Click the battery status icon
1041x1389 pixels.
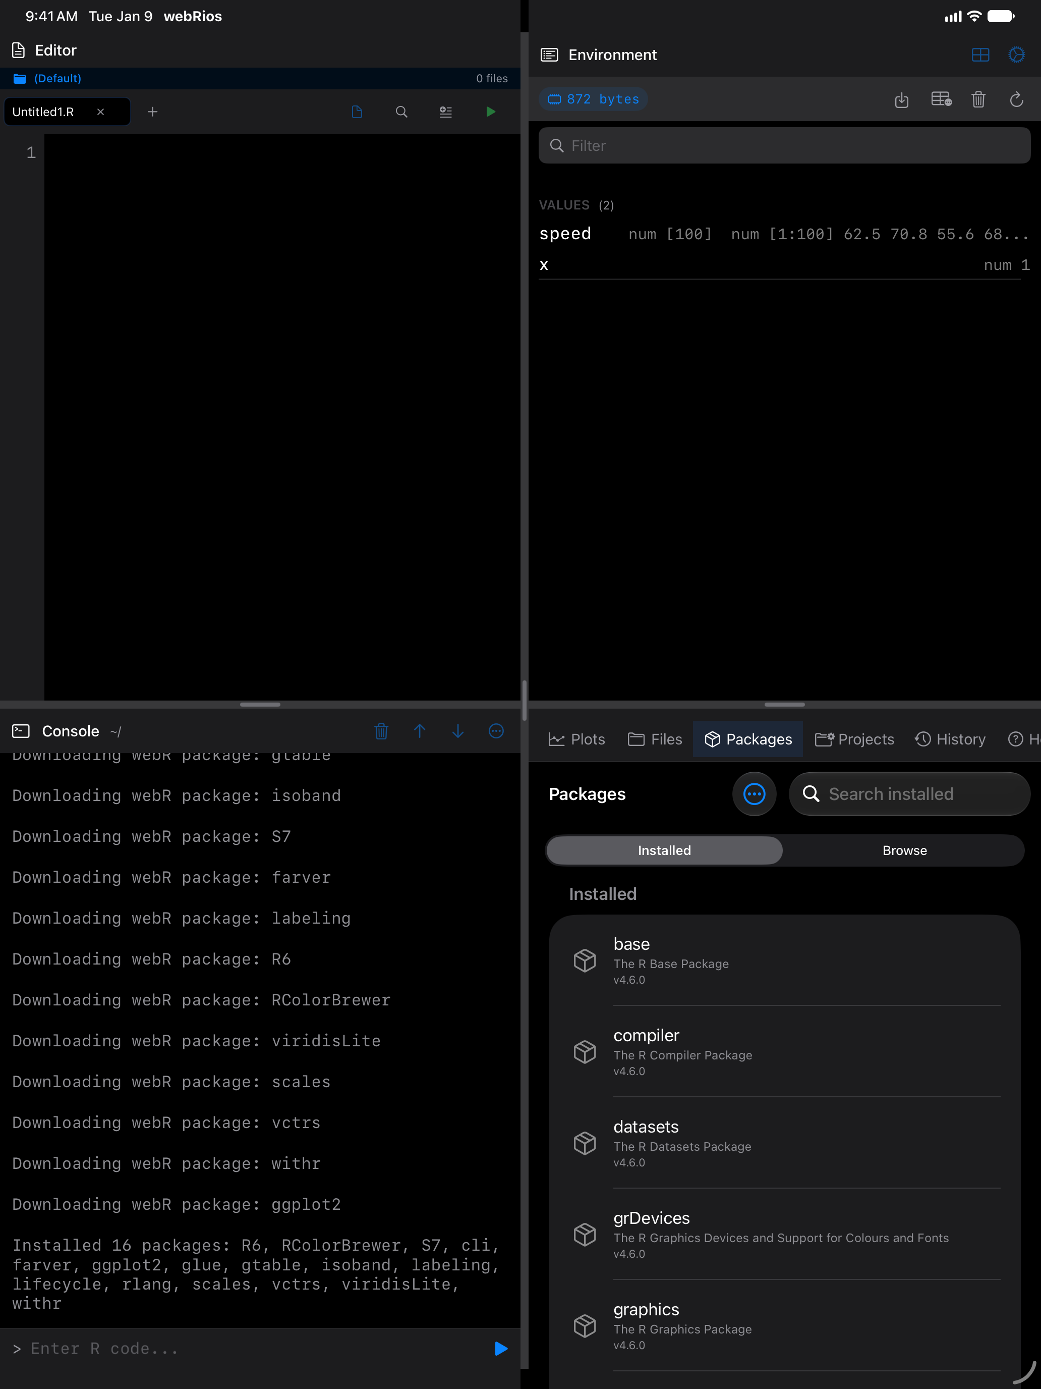(1001, 16)
